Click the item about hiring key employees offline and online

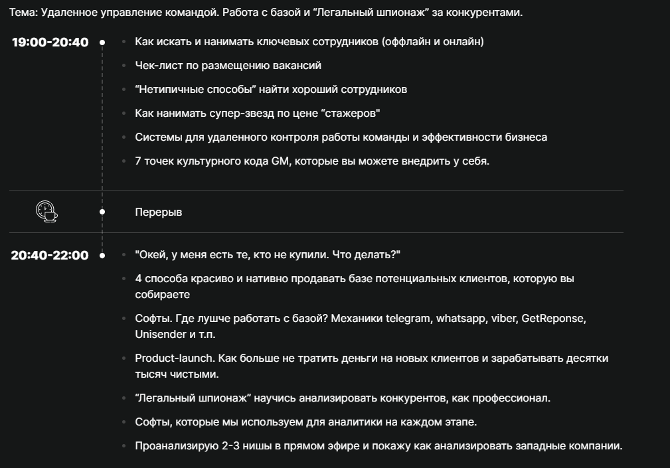[309, 42]
